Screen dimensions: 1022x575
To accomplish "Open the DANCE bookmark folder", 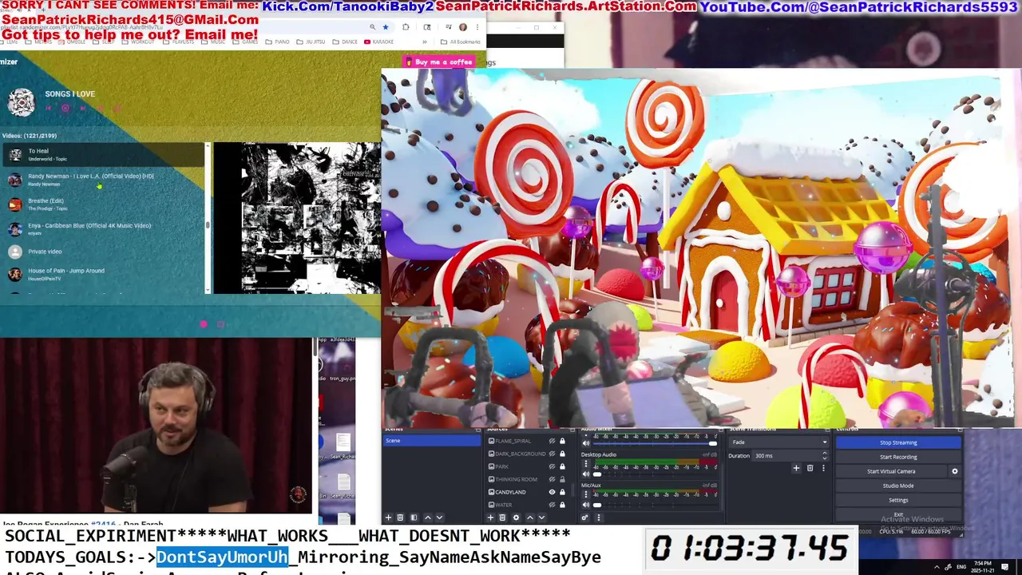I will pyautogui.click(x=346, y=42).
